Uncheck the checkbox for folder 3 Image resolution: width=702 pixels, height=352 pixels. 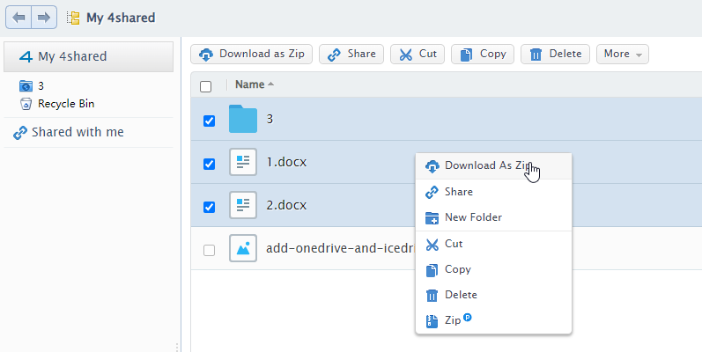click(209, 121)
